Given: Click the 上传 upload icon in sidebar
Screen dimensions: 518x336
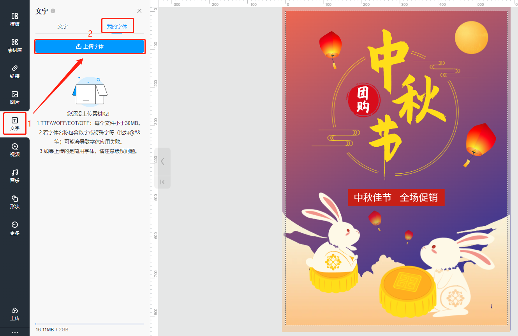Looking at the screenshot, I should (15, 314).
